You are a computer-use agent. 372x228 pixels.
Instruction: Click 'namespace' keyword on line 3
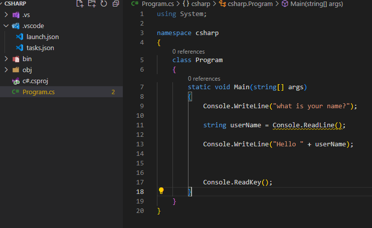(x=174, y=33)
